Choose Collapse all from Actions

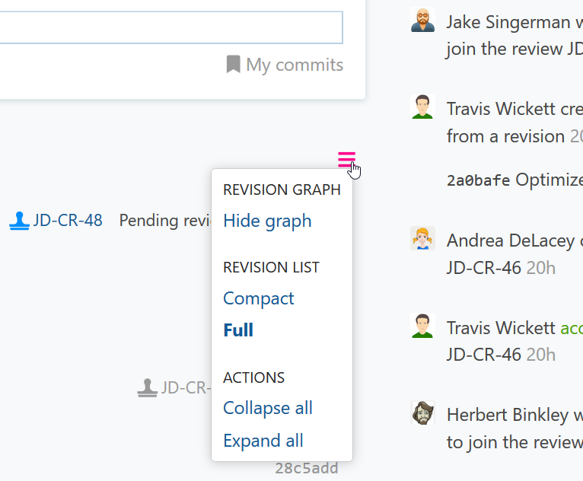click(x=268, y=408)
